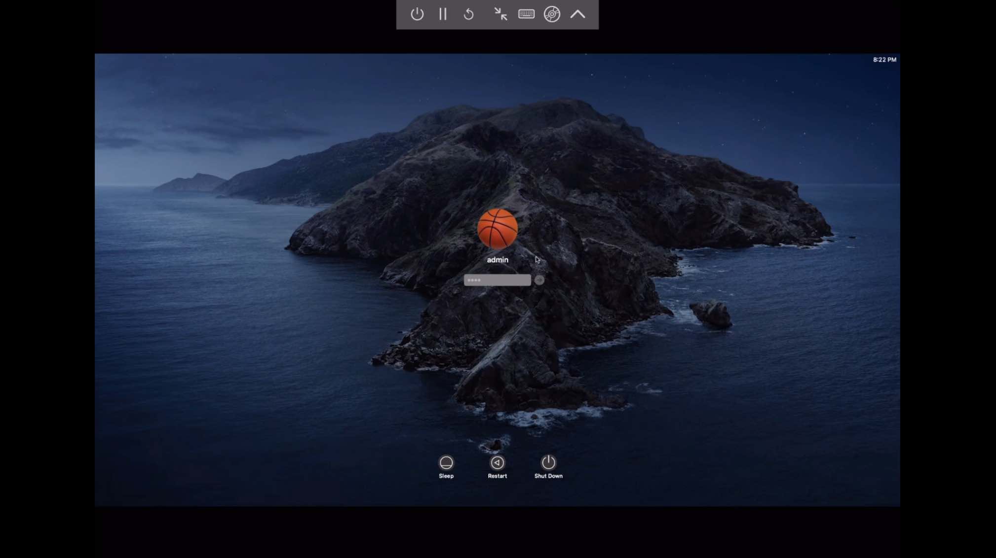Click the Sleep text label

[x=446, y=476]
